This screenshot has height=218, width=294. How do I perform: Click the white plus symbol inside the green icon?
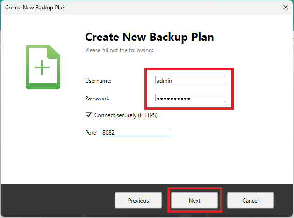pyautogui.click(x=42, y=68)
